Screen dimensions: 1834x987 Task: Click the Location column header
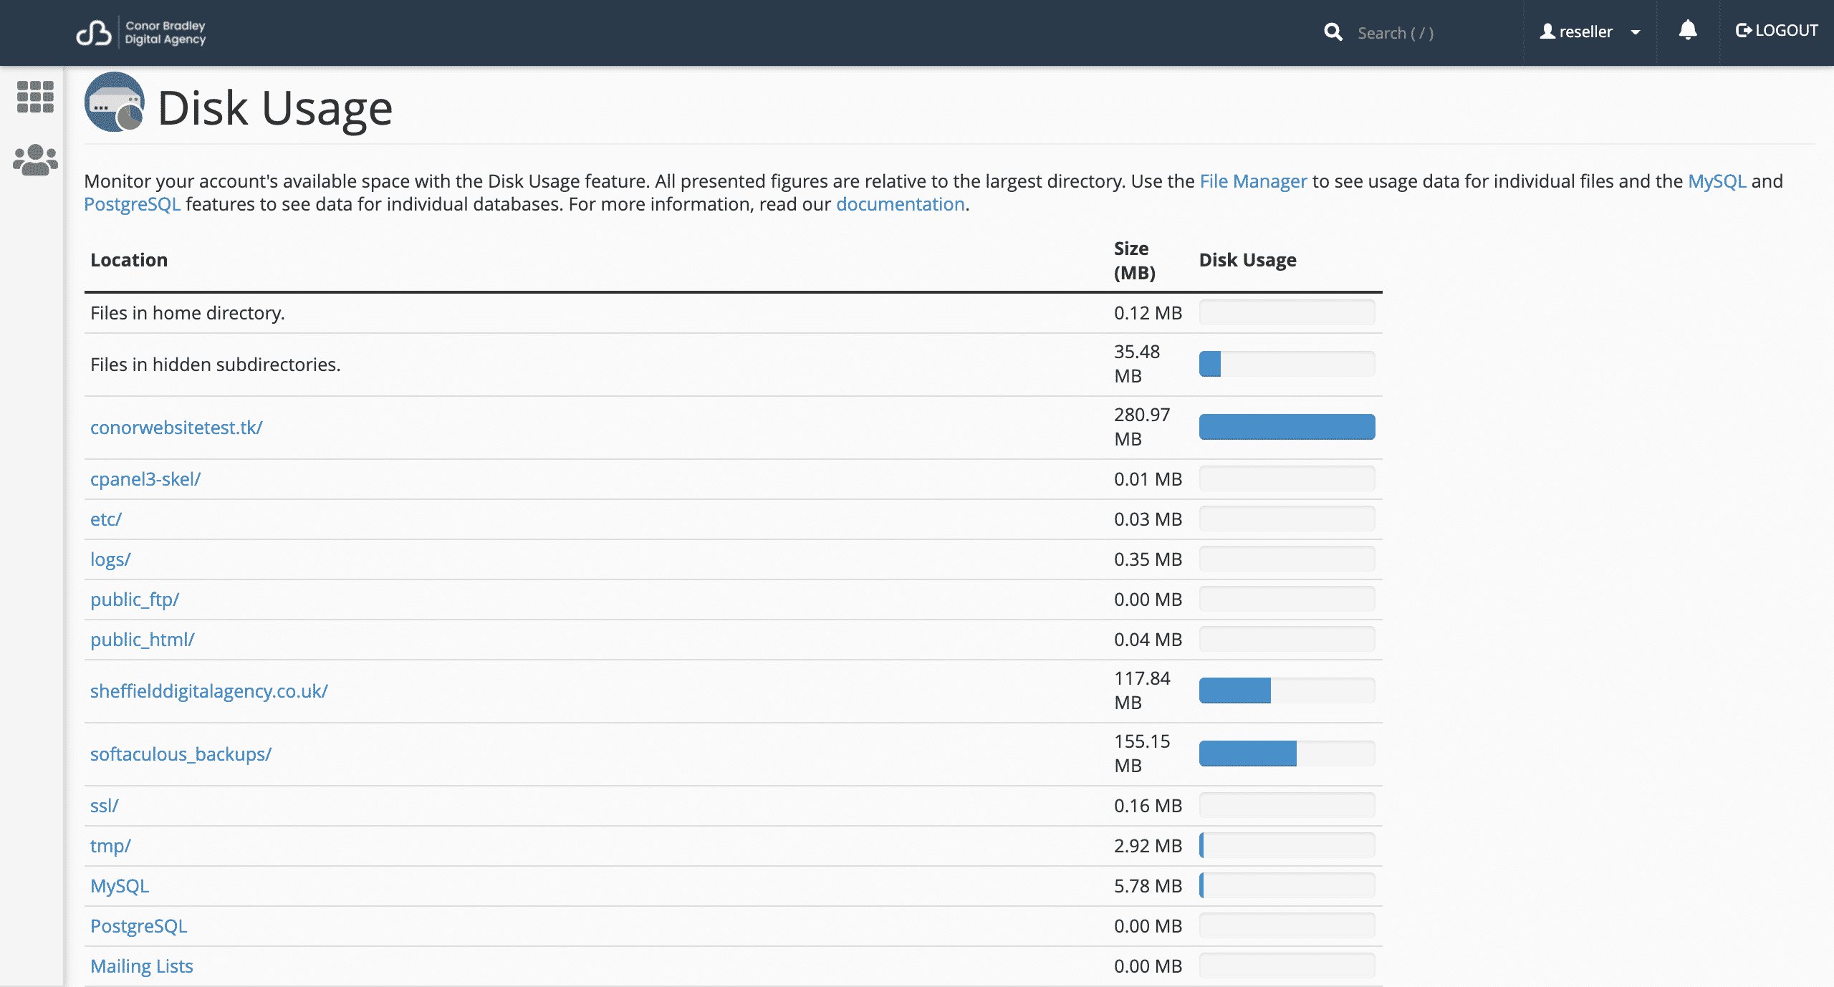(x=129, y=260)
